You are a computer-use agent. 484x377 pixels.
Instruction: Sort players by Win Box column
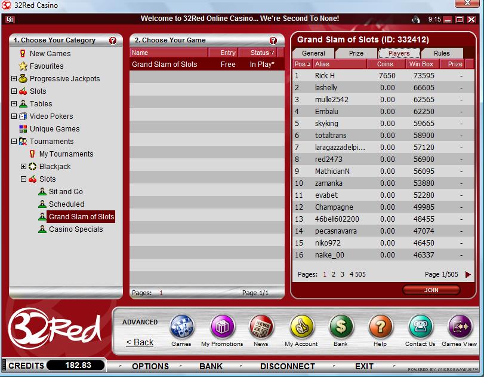click(421, 64)
